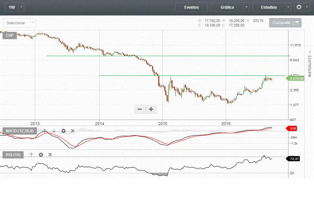Screen dimensions: 314x198
Task: Remove the MACD study with X
Action: (73, 131)
